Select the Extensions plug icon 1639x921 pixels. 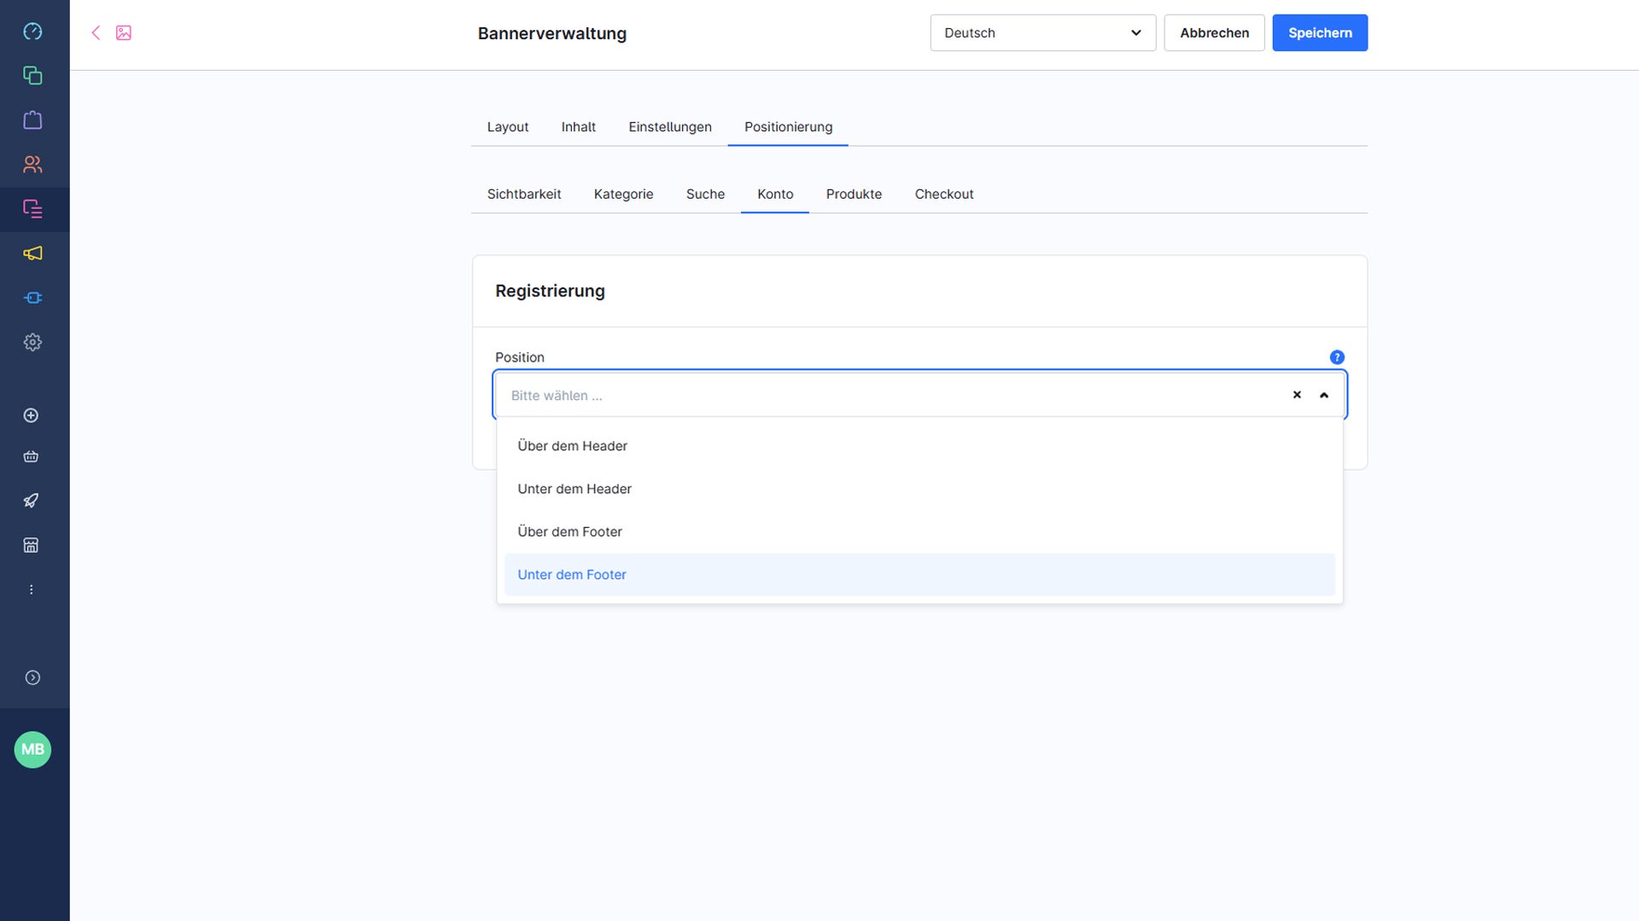click(32, 297)
